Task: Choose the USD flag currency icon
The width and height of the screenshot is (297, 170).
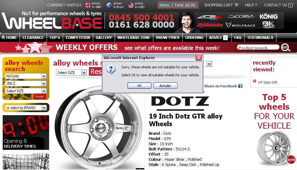Action: (131, 5)
